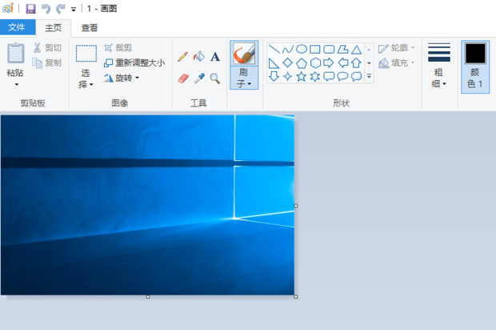Click the 复制 (Copy) button
This screenshot has width=496, height=330.
point(47,62)
